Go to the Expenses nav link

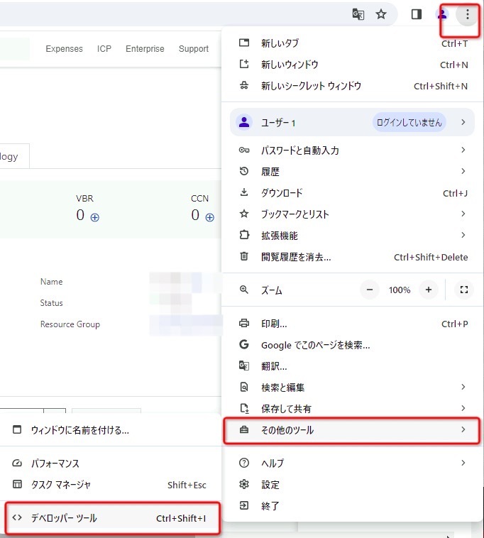click(64, 49)
